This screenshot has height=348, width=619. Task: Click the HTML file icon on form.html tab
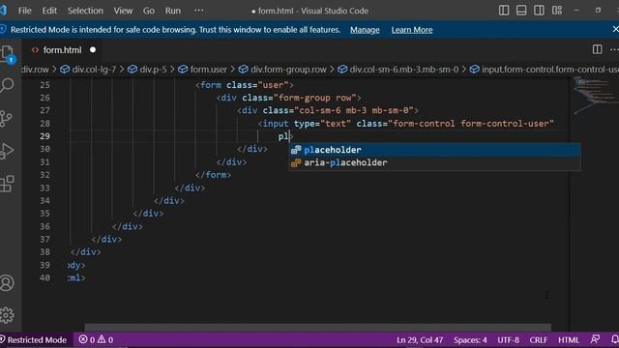pyautogui.click(x=35, y=49)
